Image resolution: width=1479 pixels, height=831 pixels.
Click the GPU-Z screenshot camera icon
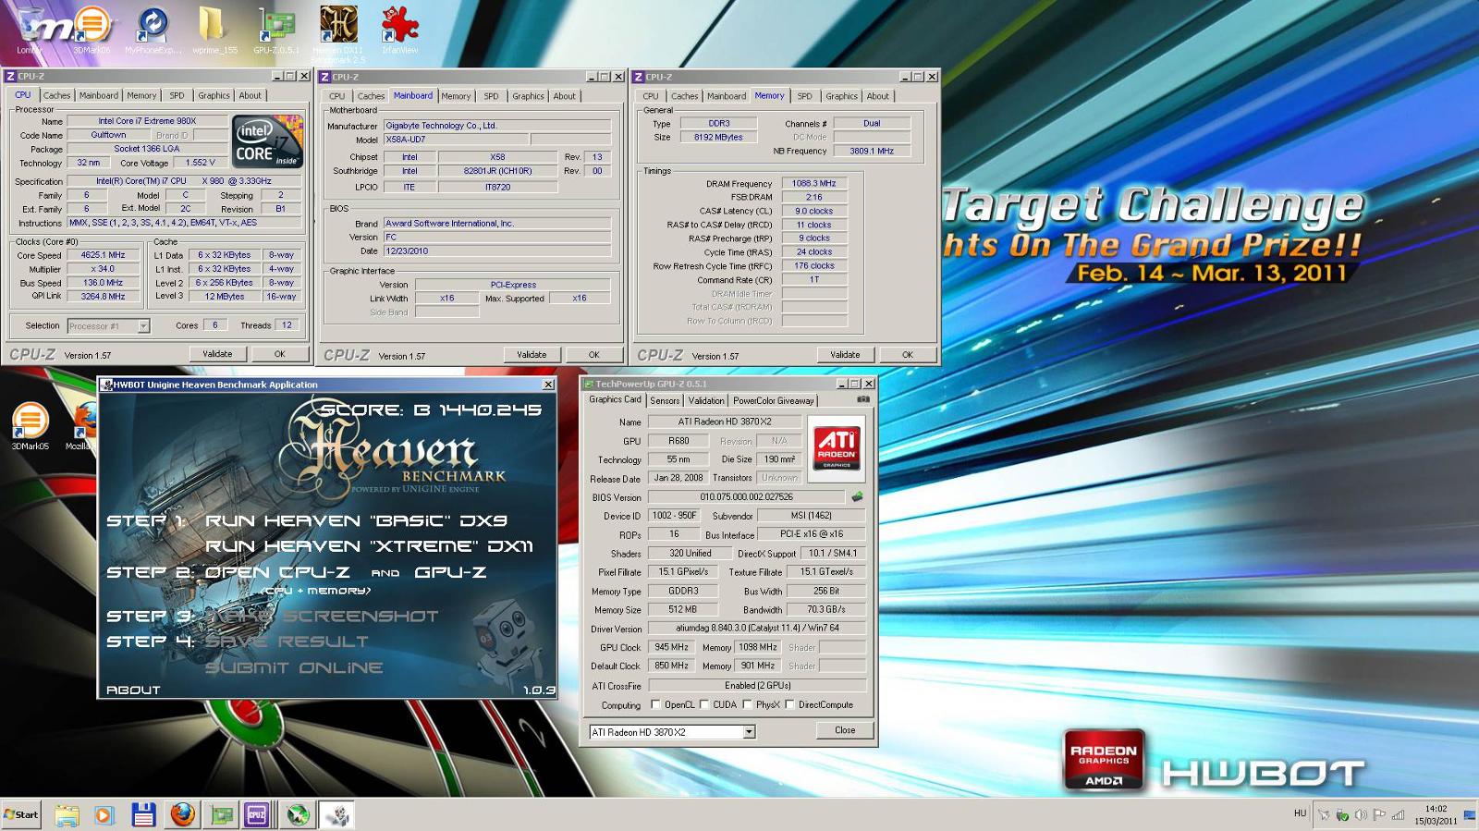tap(862, 400)
